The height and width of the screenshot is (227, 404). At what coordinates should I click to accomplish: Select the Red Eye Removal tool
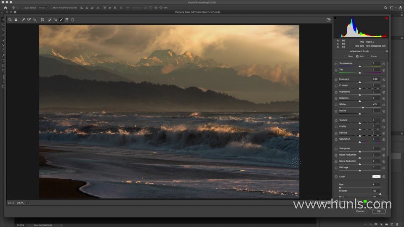pos(56,20)
